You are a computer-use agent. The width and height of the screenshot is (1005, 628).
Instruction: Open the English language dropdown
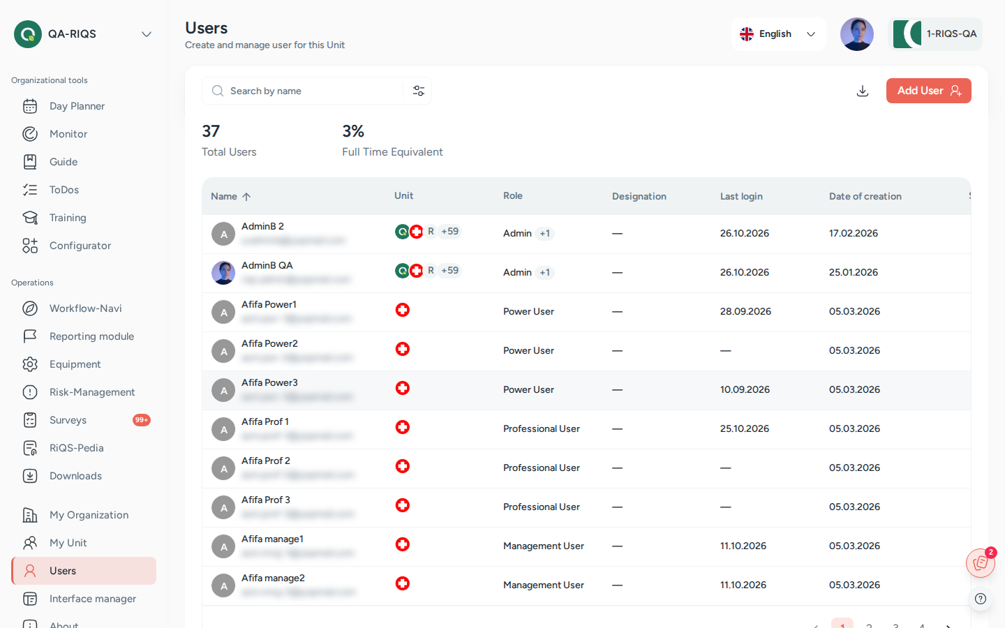[778, 34]
